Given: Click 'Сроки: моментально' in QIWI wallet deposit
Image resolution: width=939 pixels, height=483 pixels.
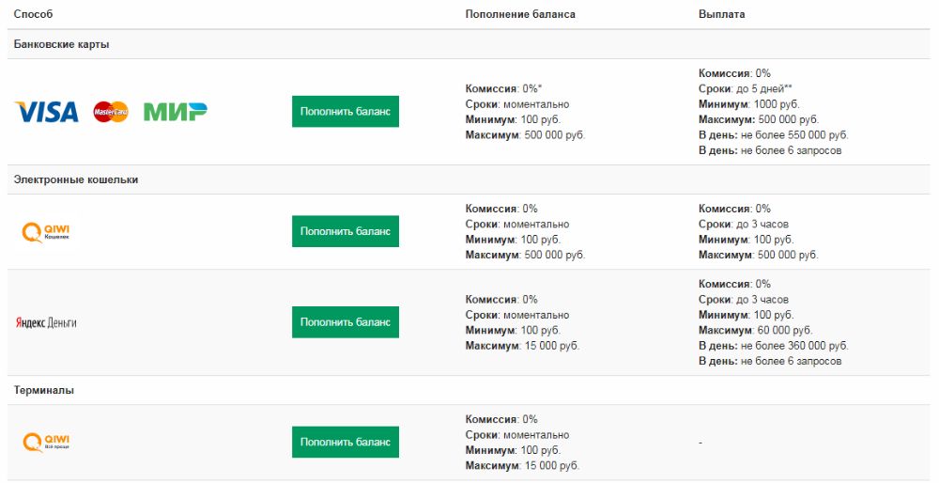Looking at the screenshot, I should 517,225.
